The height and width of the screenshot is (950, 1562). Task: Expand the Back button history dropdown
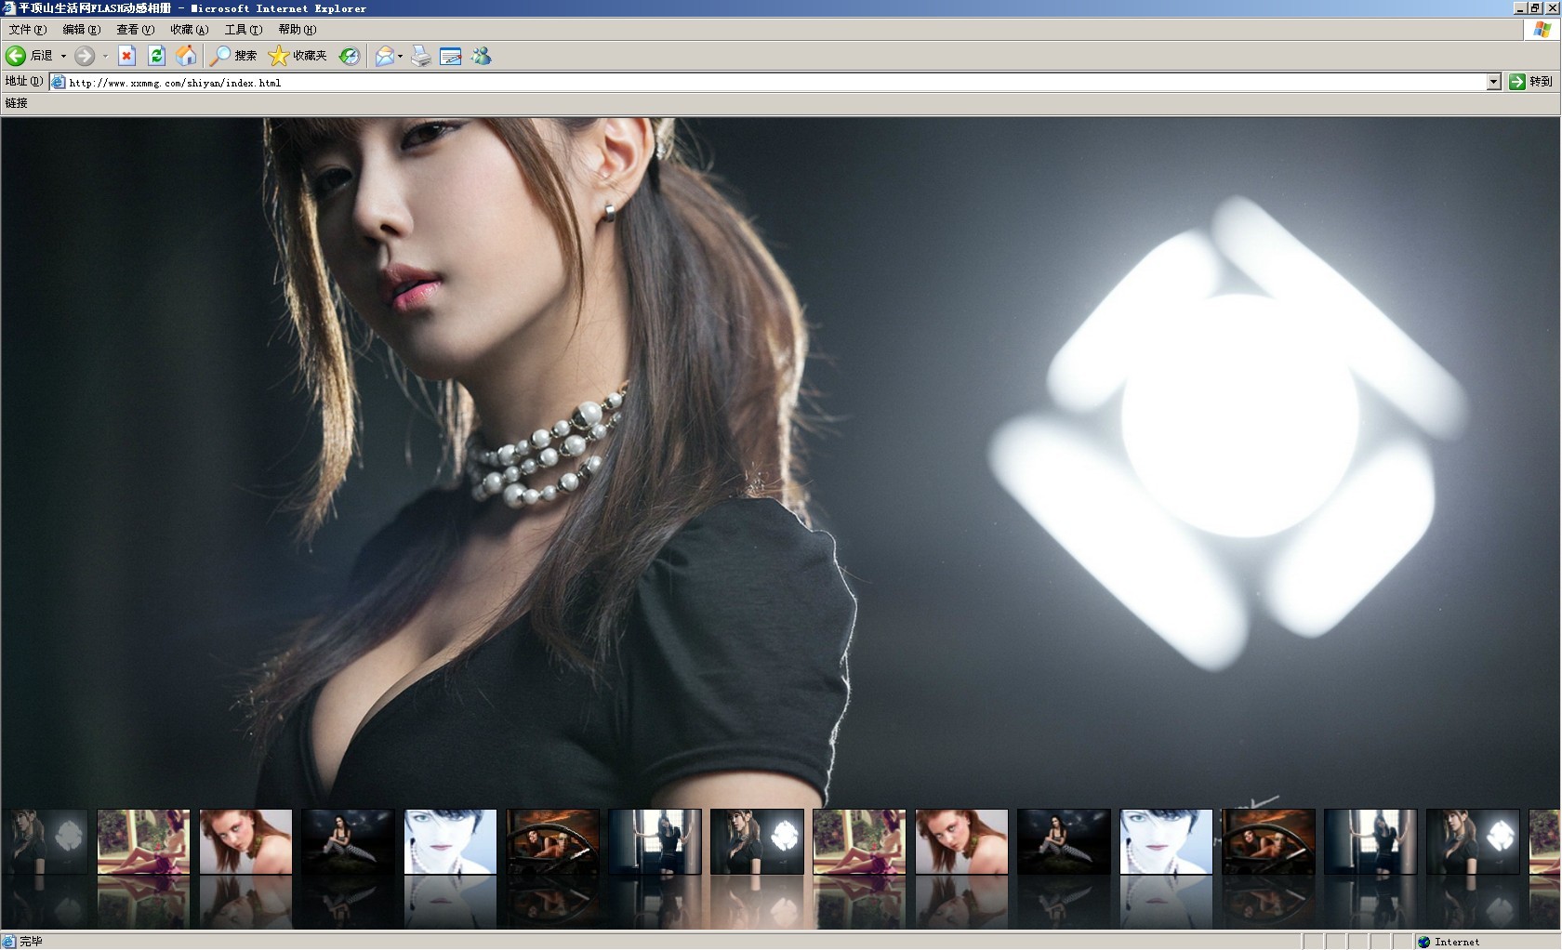(x=63, y=56)
